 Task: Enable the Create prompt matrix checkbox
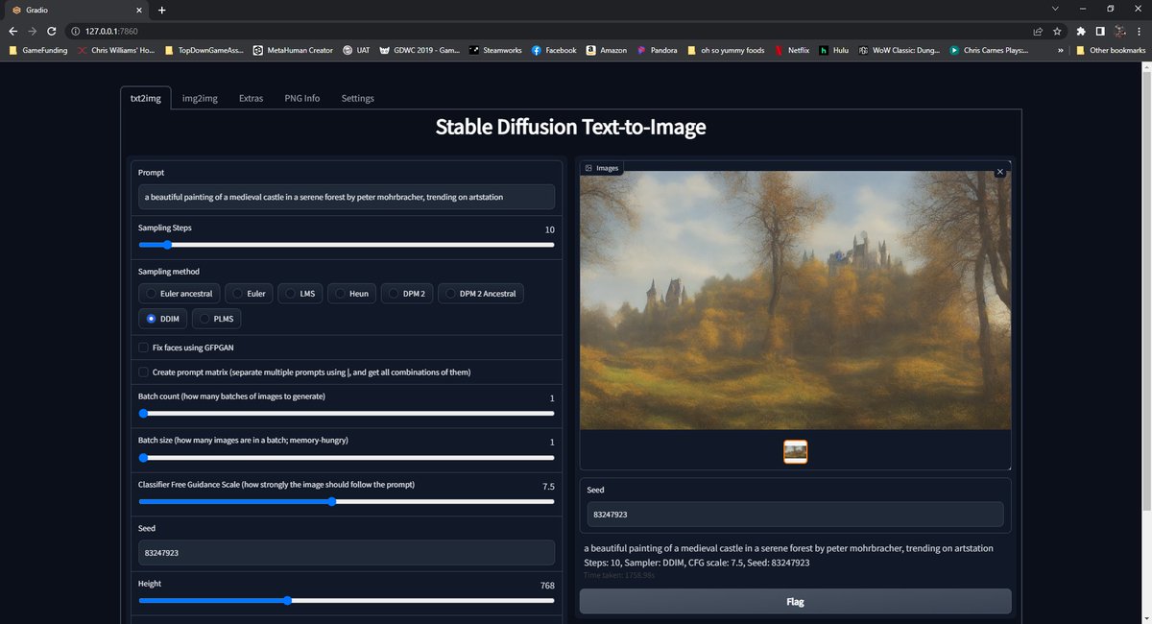click(144, 372)
